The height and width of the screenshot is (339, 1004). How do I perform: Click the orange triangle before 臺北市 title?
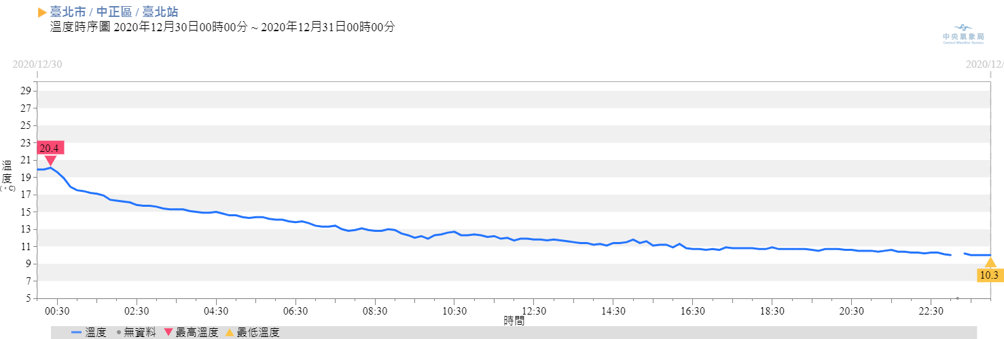click(x=42, y=12)
